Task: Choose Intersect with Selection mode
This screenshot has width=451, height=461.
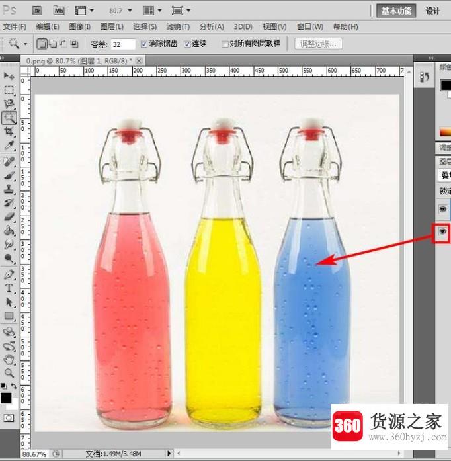Action: pos(74,44)
